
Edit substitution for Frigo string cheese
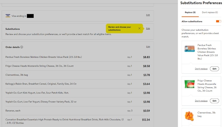pyautogui.click(x=214, y=101)
